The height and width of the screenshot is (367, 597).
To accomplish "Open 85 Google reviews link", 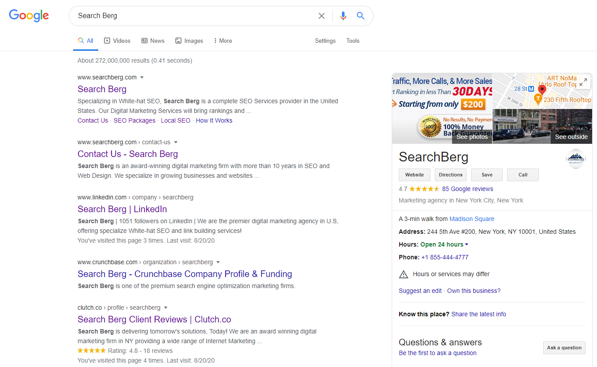I will [x=467, y=189].
